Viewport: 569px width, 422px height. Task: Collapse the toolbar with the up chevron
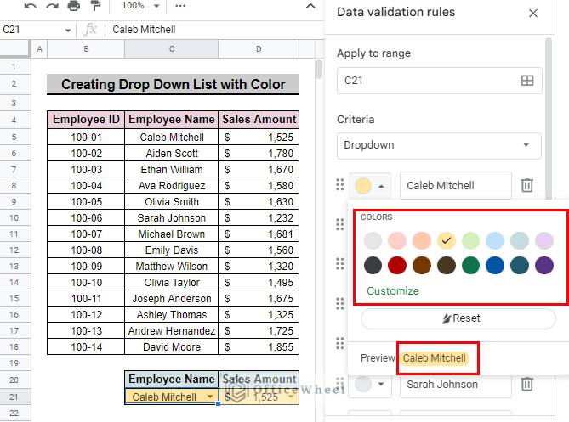(310, 6)
